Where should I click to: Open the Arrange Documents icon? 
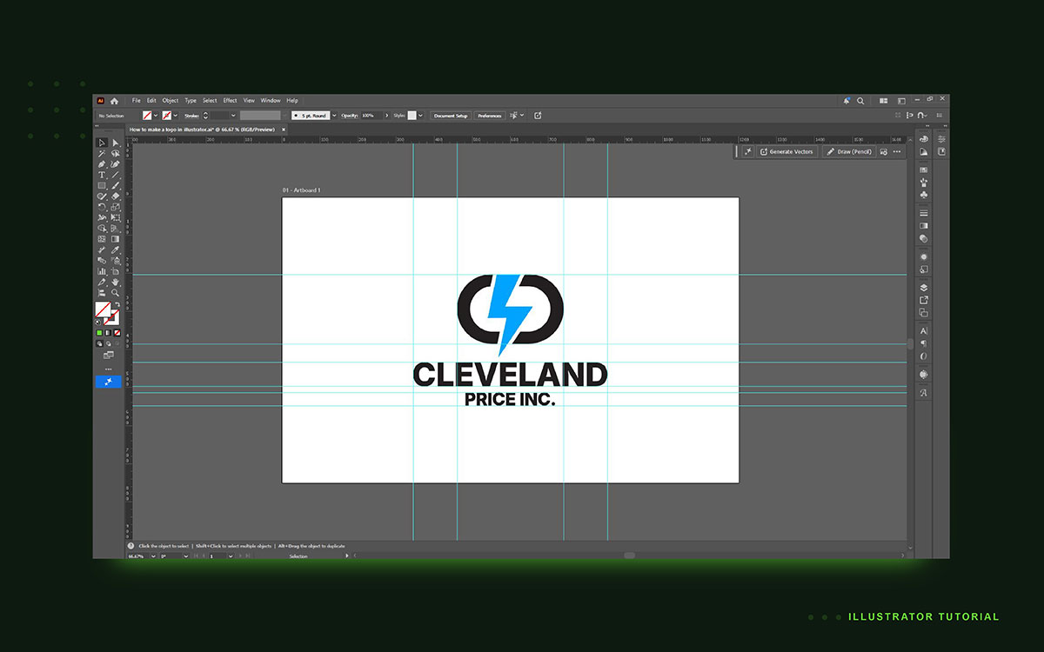tap(884, 101)
